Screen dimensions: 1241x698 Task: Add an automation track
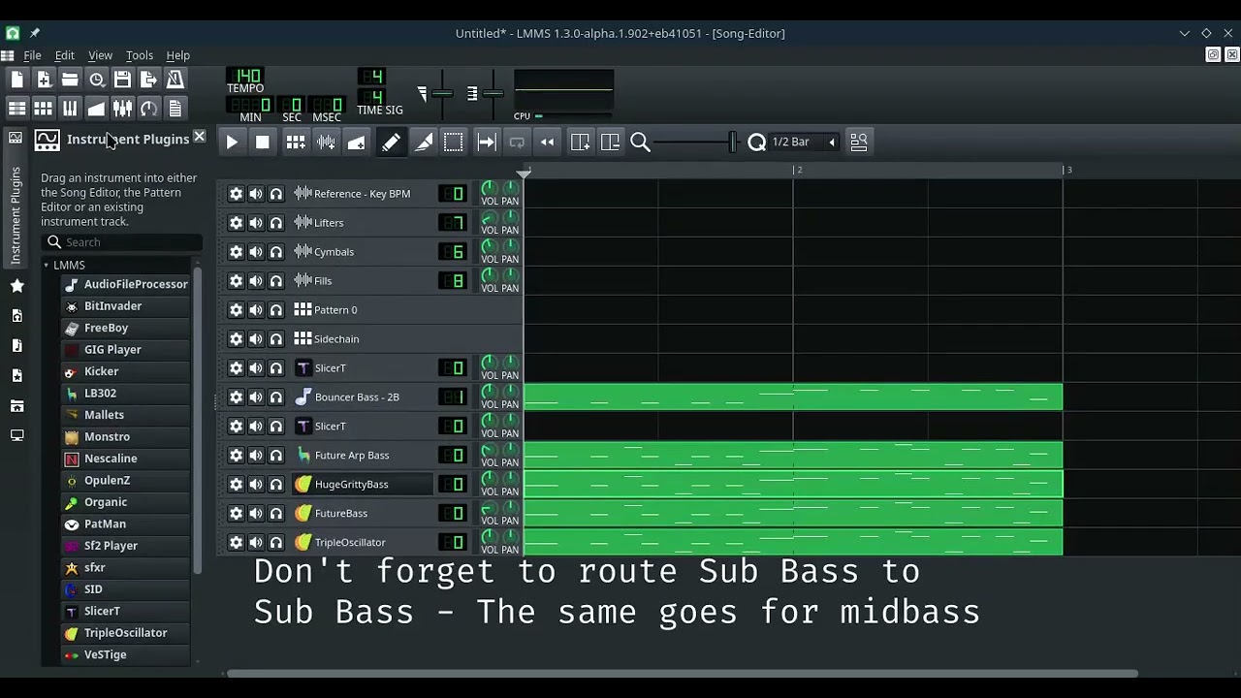coord(357,143)
